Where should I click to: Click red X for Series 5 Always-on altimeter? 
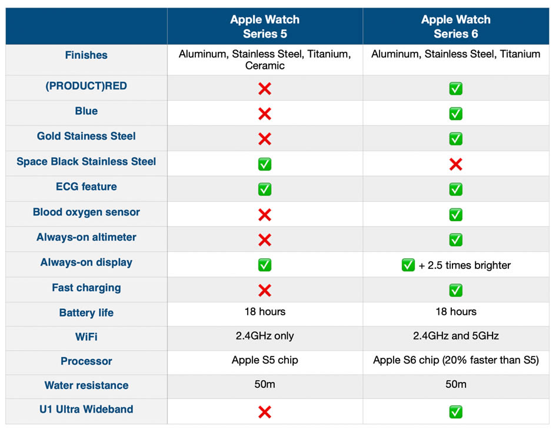pyautogui.click(x=265, y=239)
